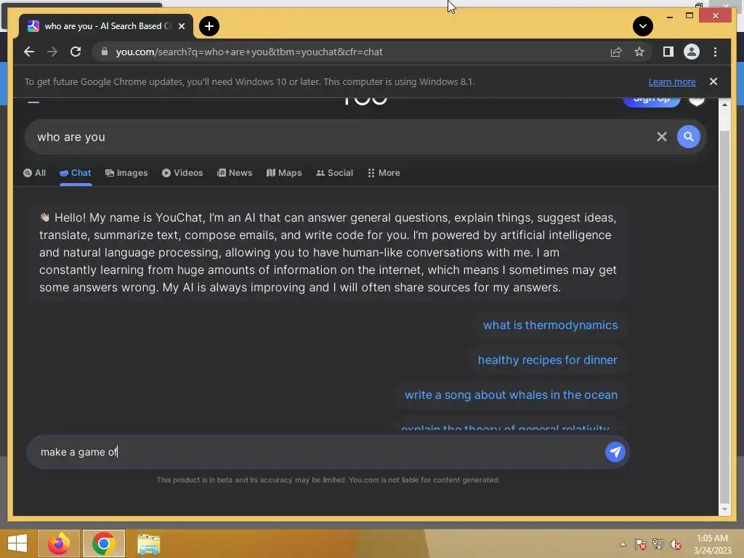The width and height of the screenshot is (744, 558).
Task: Click the scrollbar down arrow
Action: (724, 509)
